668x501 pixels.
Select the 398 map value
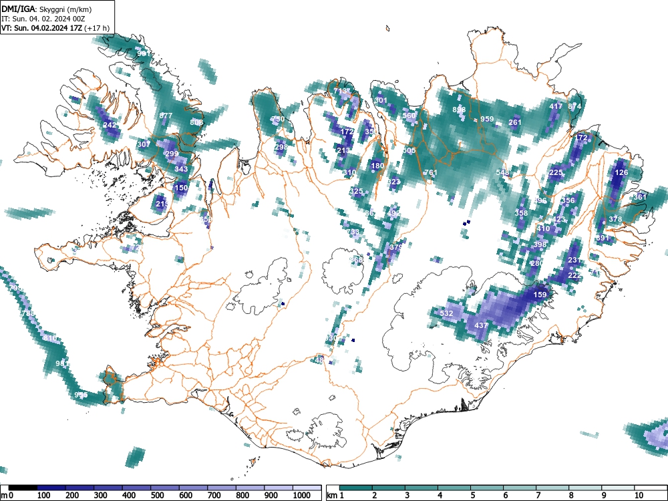pyautogui.click(x=540, y=244)
